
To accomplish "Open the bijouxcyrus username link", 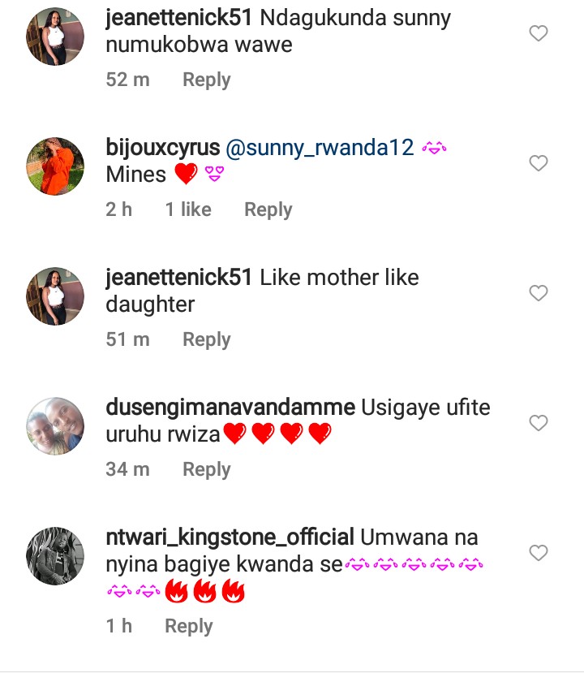I will pyautogui.click(x=162, y=147).
